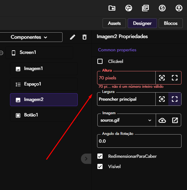Select the Imagem1 component
This screenshot has width=187, height=190.
tap(44, 69)
